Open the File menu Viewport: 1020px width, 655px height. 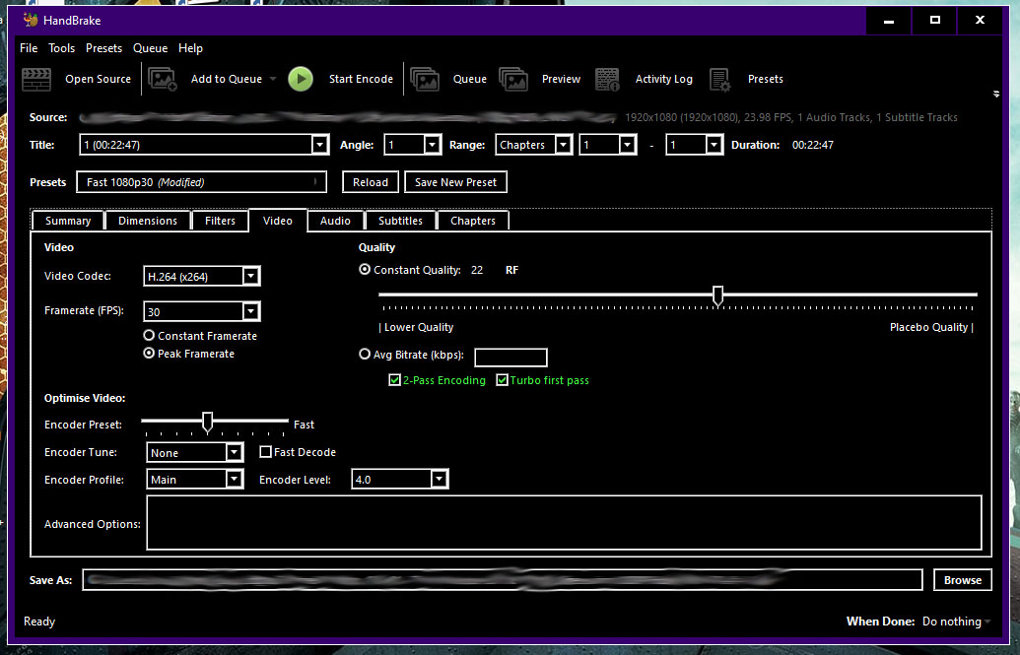pyautogui.click(x=29, y=48)
